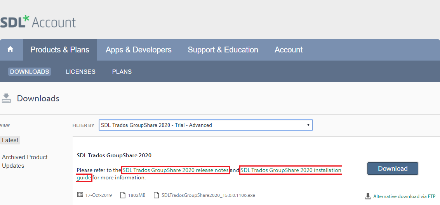Open the Support & Education tab

click(x=223, y=50)
